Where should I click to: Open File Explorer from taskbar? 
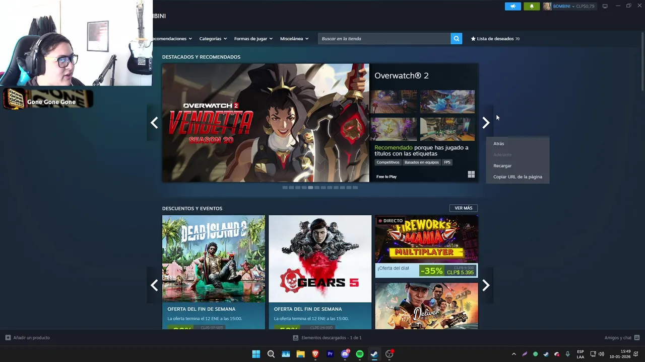[300, 354]
